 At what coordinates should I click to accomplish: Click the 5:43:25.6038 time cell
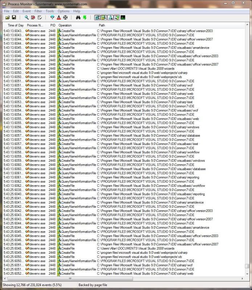click(14, 190)
